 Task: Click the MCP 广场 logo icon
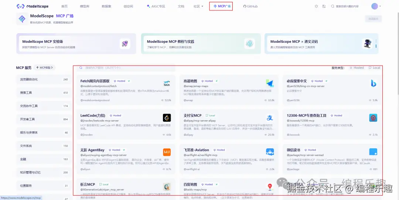pos(22,19)
